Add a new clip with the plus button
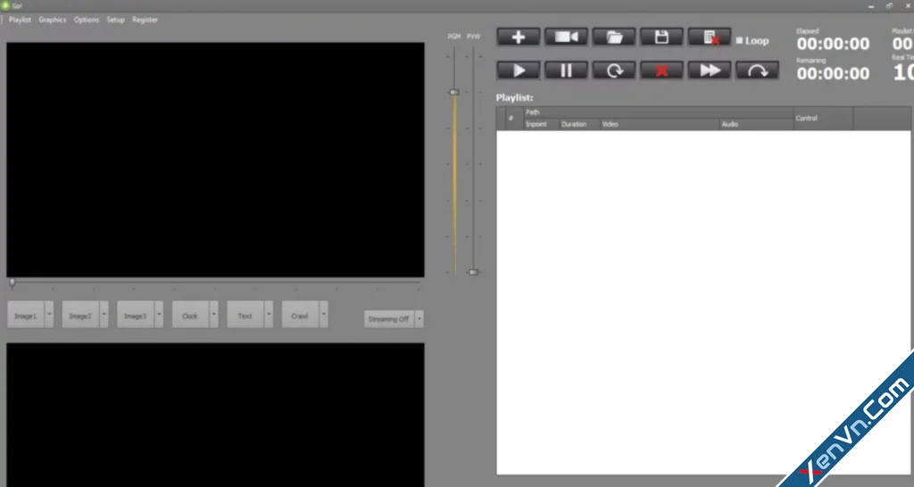Screen dimensions: 914x487 [519, 37]
